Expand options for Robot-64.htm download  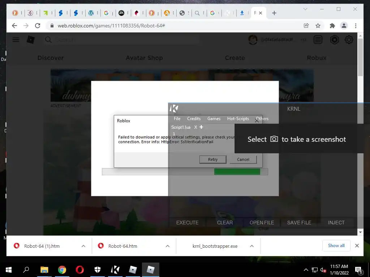click(x=168, y=246)
